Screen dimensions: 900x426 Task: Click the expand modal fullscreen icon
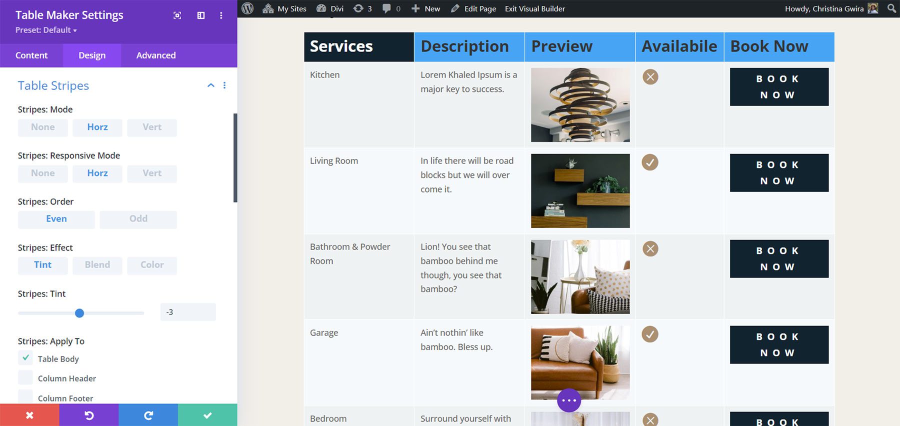(x=177, y=15)
